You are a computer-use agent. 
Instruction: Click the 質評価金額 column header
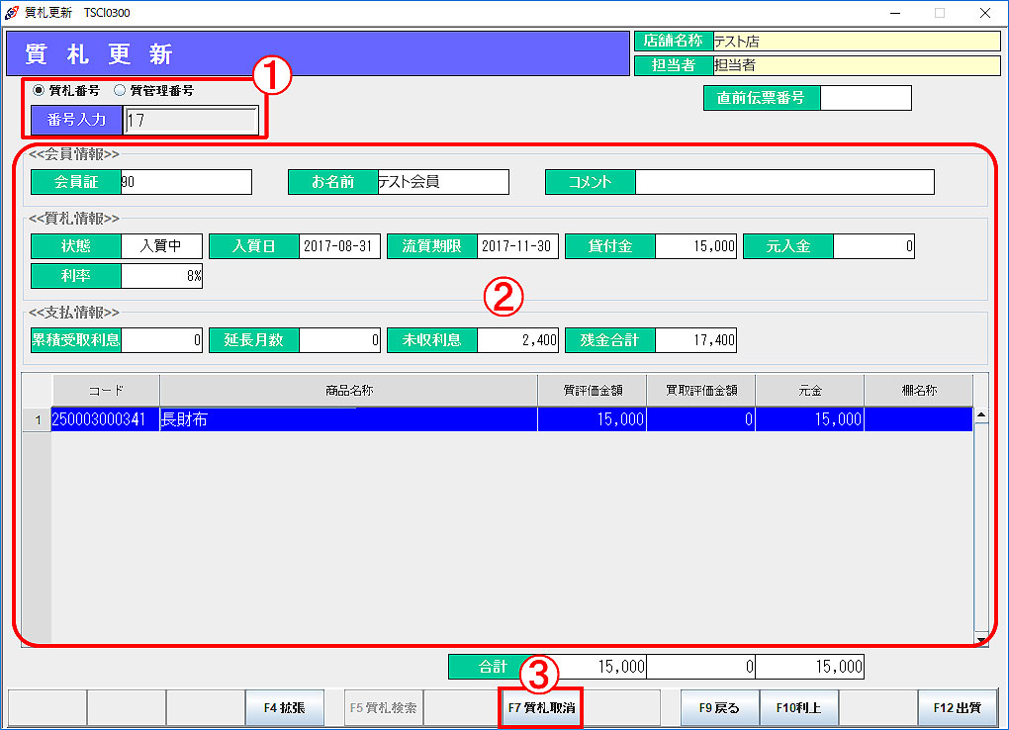pyautogui.click(x=592, y=390)
